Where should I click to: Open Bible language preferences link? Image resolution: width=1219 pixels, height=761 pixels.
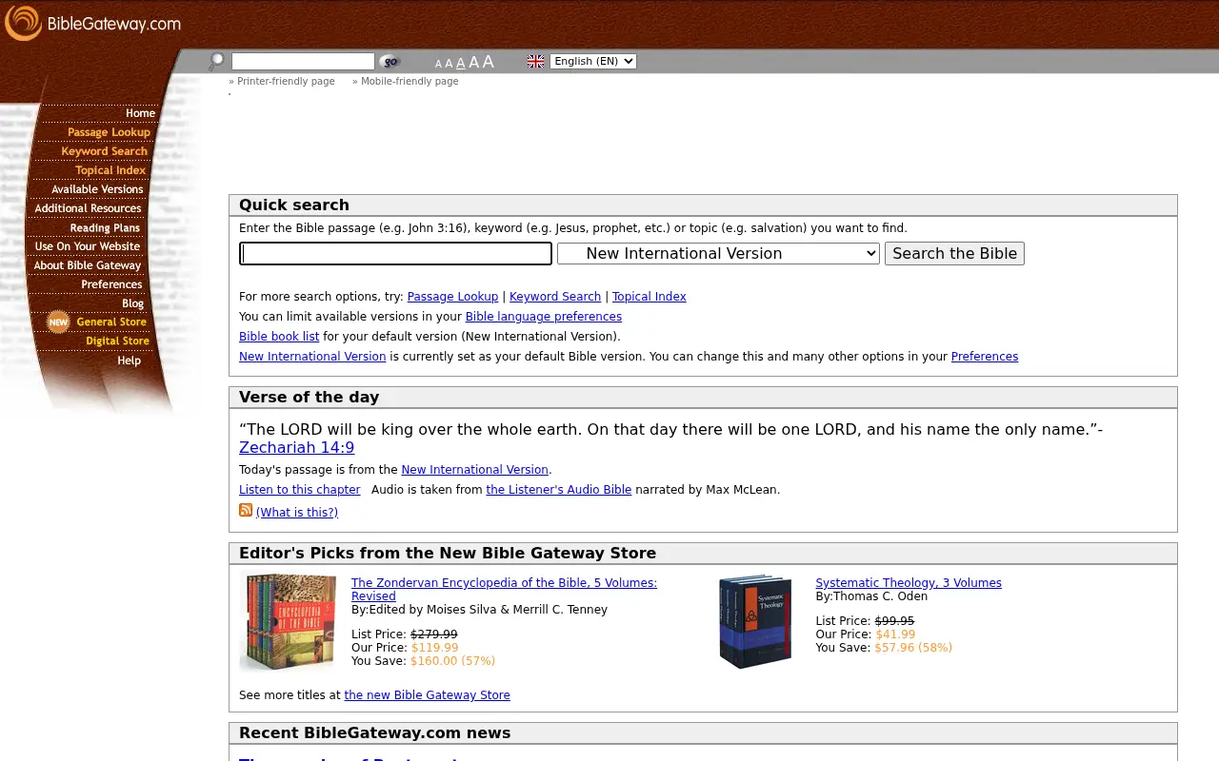point(544,317)
